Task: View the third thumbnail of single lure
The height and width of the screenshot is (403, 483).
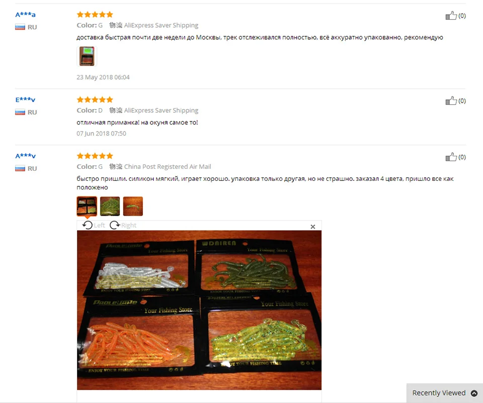Action: coord(133,206)
